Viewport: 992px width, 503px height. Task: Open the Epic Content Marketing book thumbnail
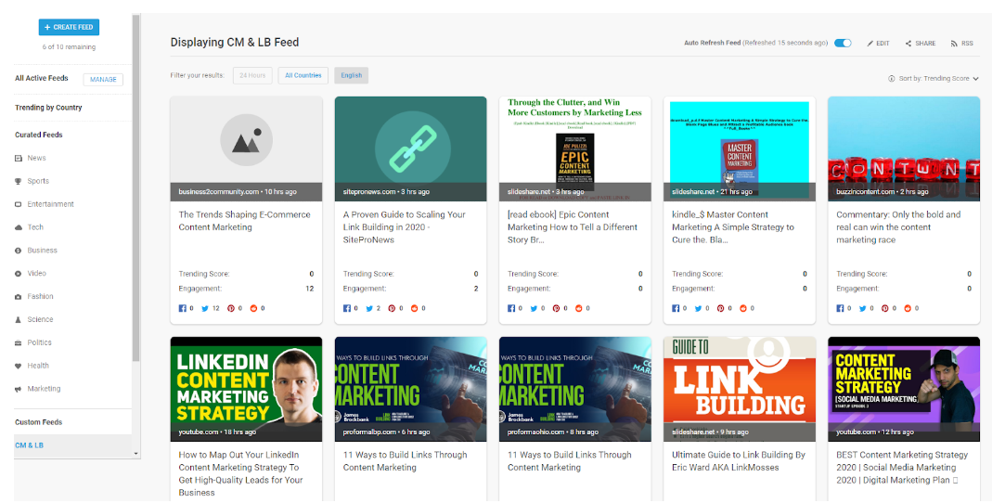(575, 148)
